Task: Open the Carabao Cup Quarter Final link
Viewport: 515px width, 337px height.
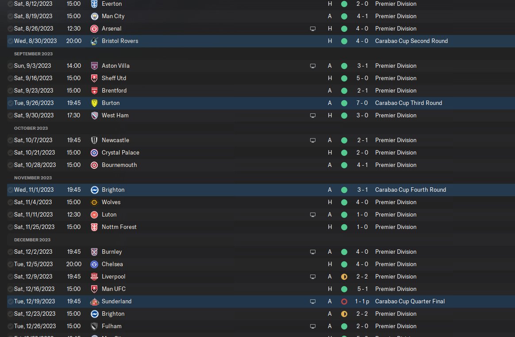Action: click(x=410, y=301)
